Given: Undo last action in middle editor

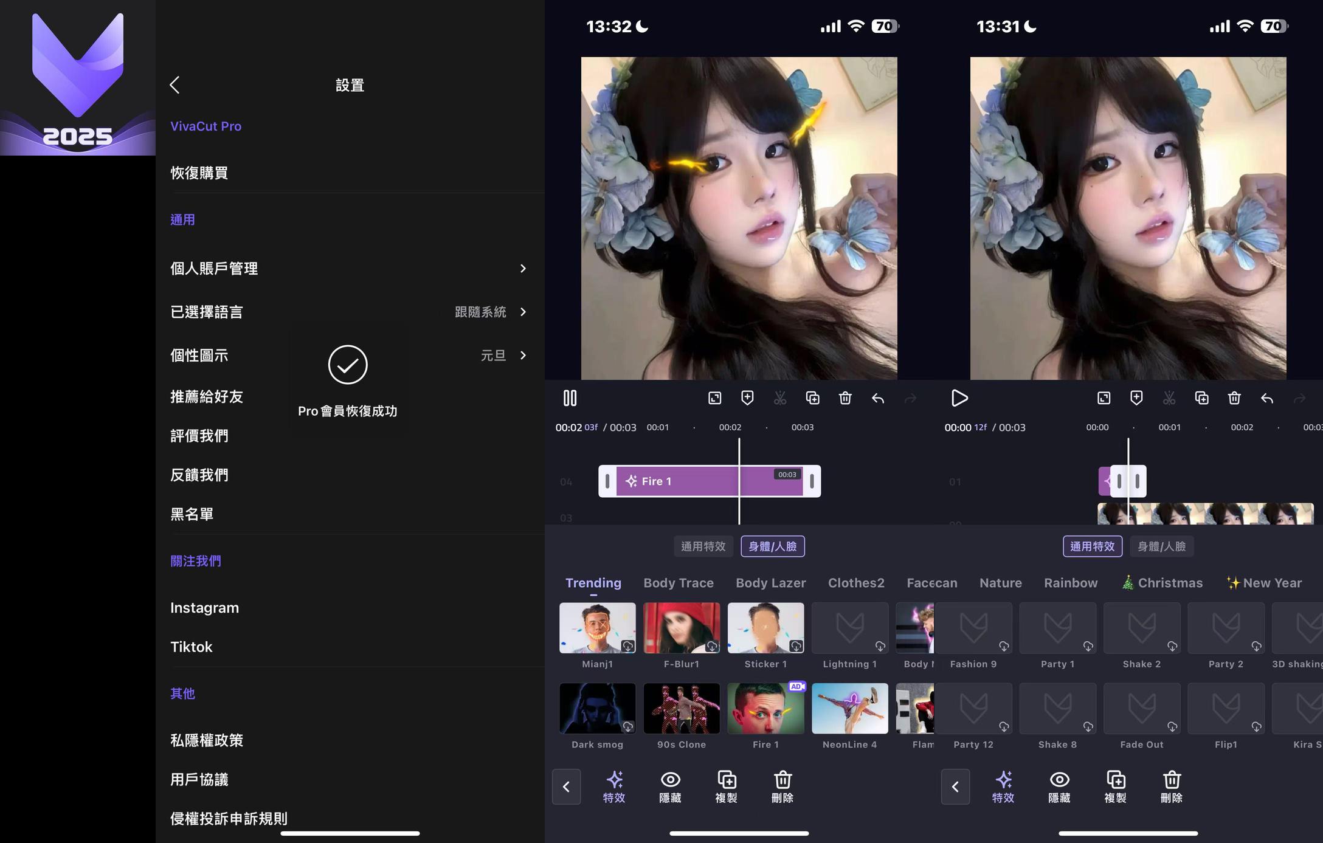Looking at the screenshot, I should 878,399.
